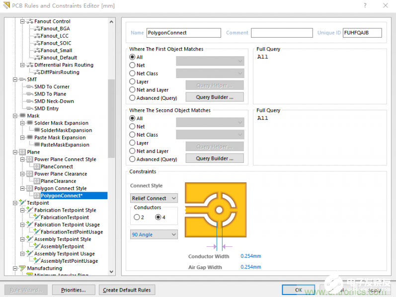Click the Fanout_BGA rule icon
Image resolution: width=396 pixels, height=297 pixels.
pos(37,29)
